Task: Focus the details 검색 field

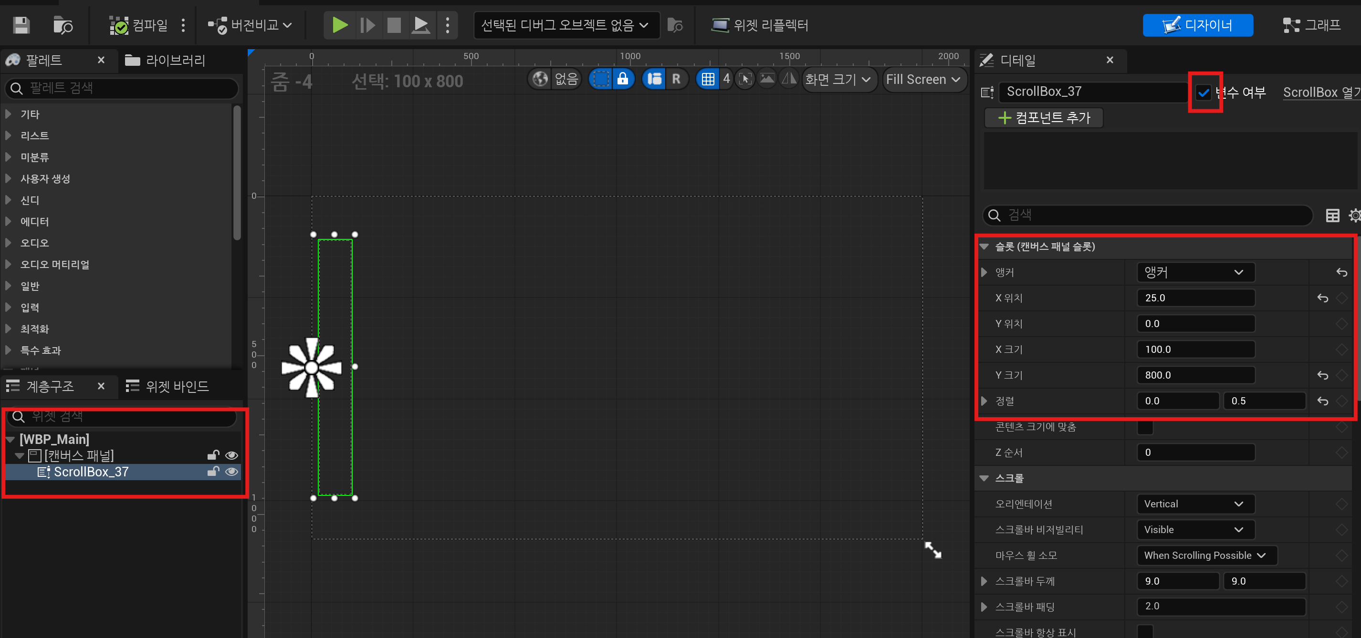Action: pyautogui.click(x=1148, y=215)
